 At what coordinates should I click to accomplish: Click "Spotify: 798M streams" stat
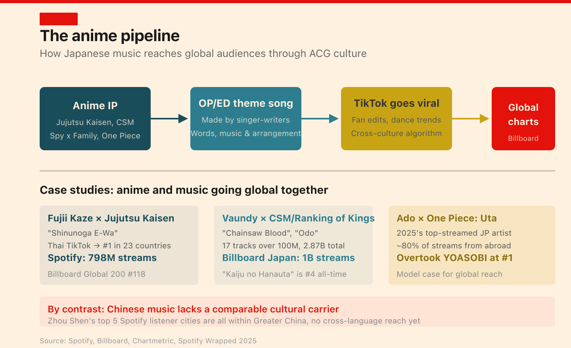coord(102,258)
